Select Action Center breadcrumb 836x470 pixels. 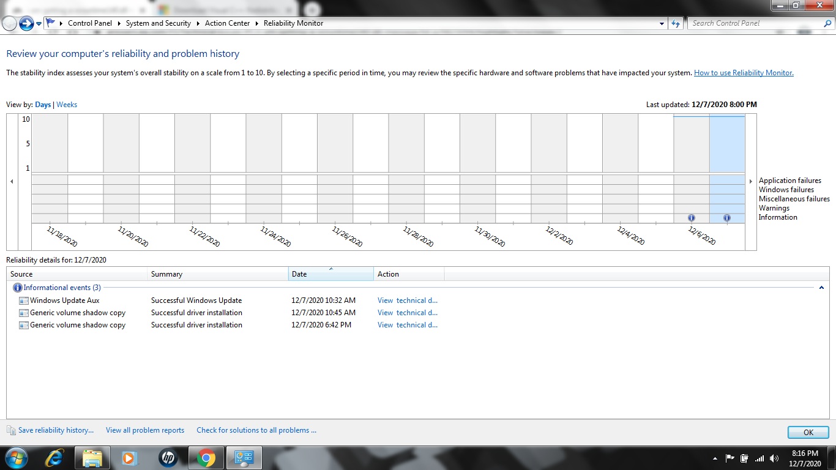228,23
